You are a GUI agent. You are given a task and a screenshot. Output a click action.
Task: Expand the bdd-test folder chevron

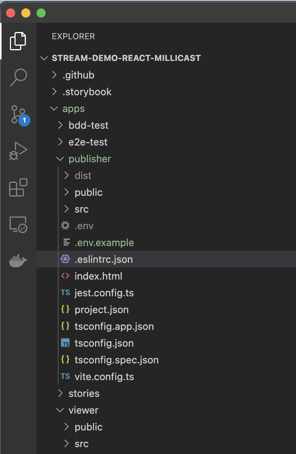coord(60,125)
